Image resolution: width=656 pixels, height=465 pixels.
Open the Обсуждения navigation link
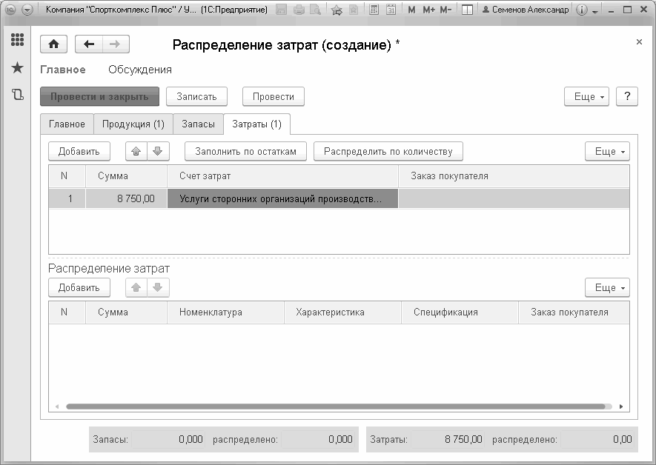click(x=140, y=70)
